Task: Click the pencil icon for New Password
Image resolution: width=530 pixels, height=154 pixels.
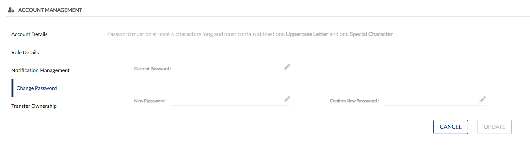Action: point(287,99)
